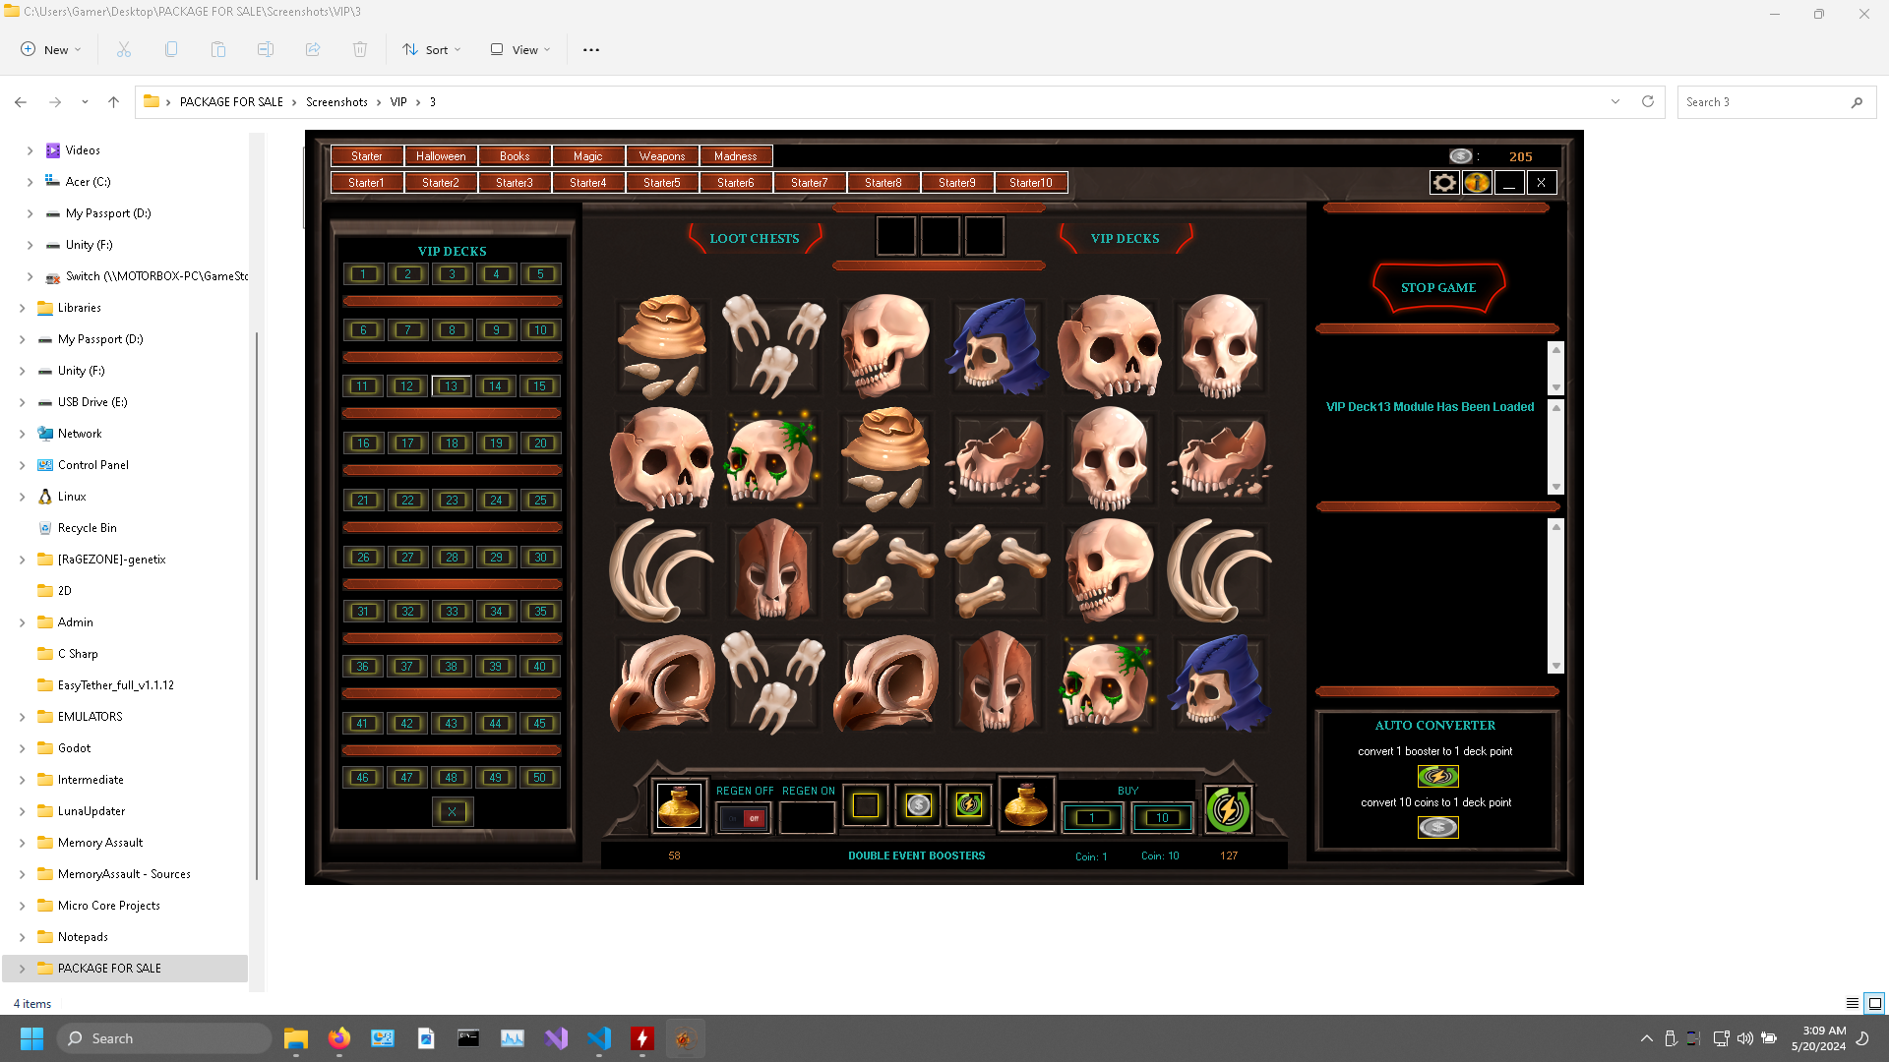Click the orange info icon
The width and height of the screenshot is (1889, 1062).
(1476, 183)
